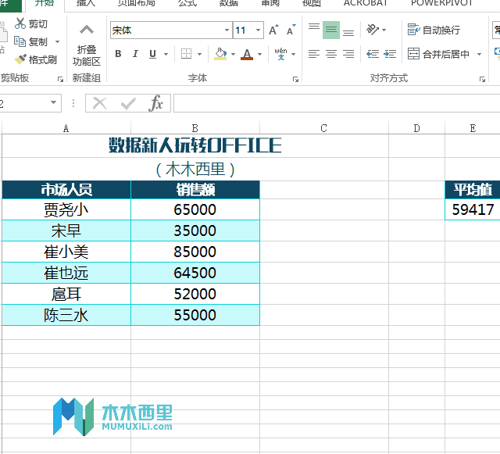The height and width of the screenshot is (454, 500).
Task: Align text left
Action: pyautogui.click(x=314, y=54)
